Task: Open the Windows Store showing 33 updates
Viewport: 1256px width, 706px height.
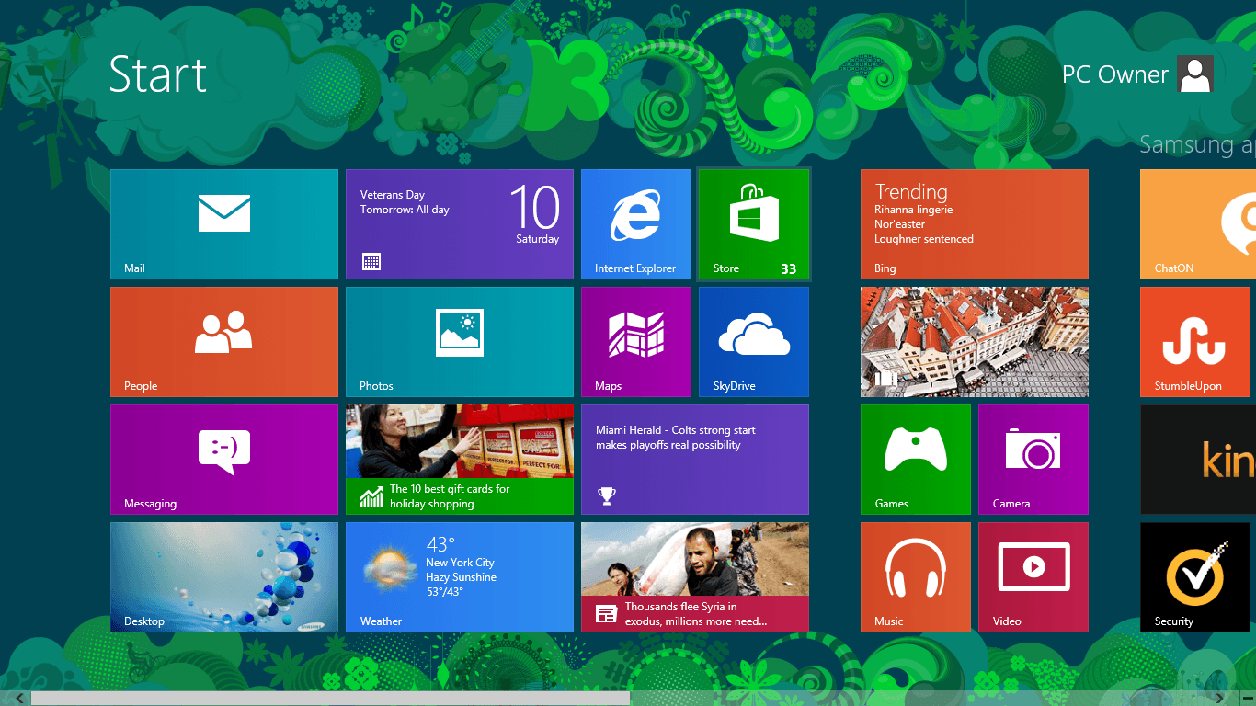Action: point(753,223)
